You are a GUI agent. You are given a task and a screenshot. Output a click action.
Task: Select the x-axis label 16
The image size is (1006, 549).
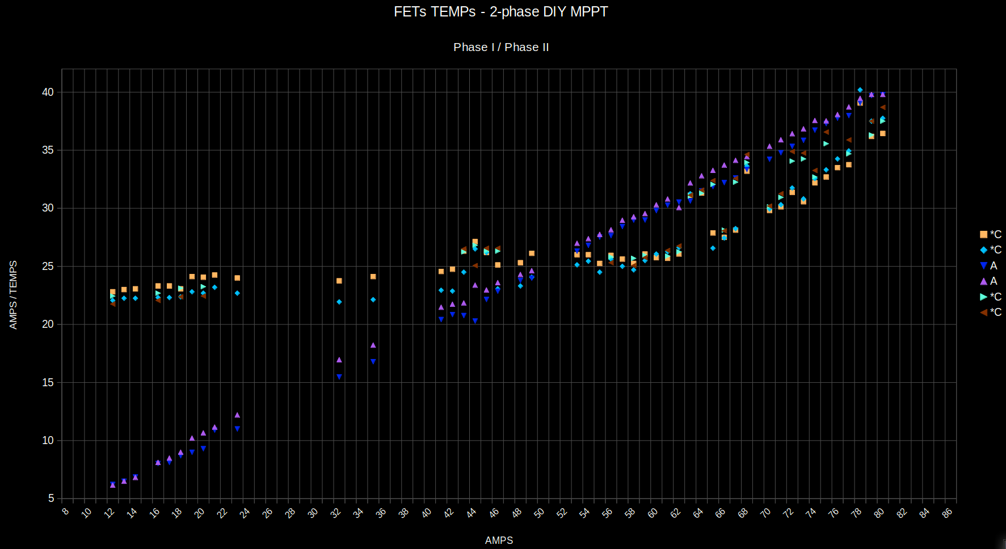pyautogui.click(x=155, y=513)
